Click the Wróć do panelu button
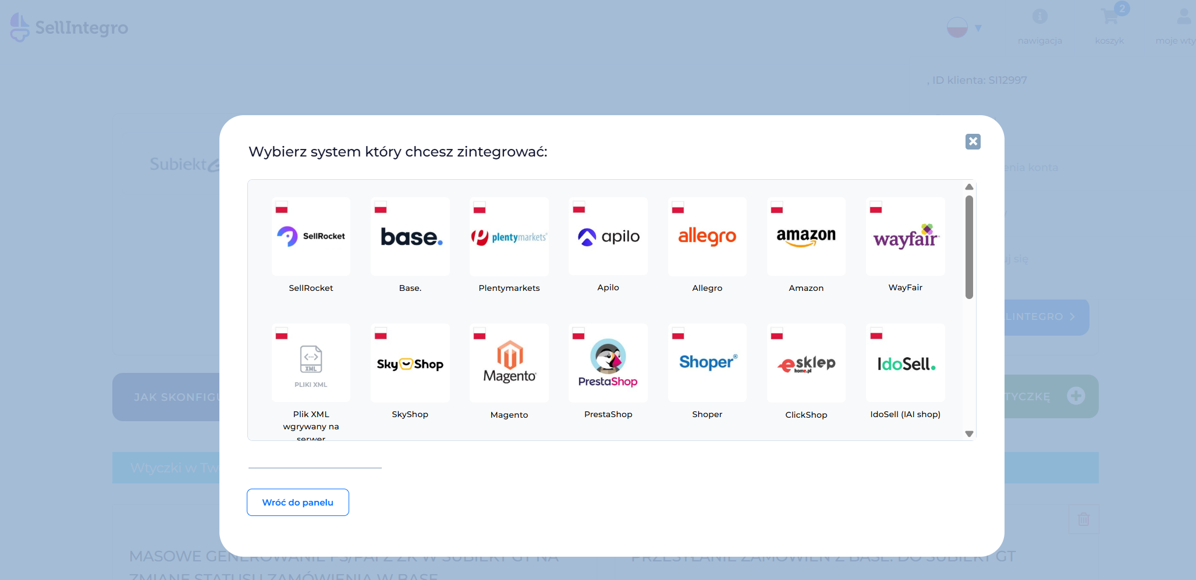 coord(298,502)
